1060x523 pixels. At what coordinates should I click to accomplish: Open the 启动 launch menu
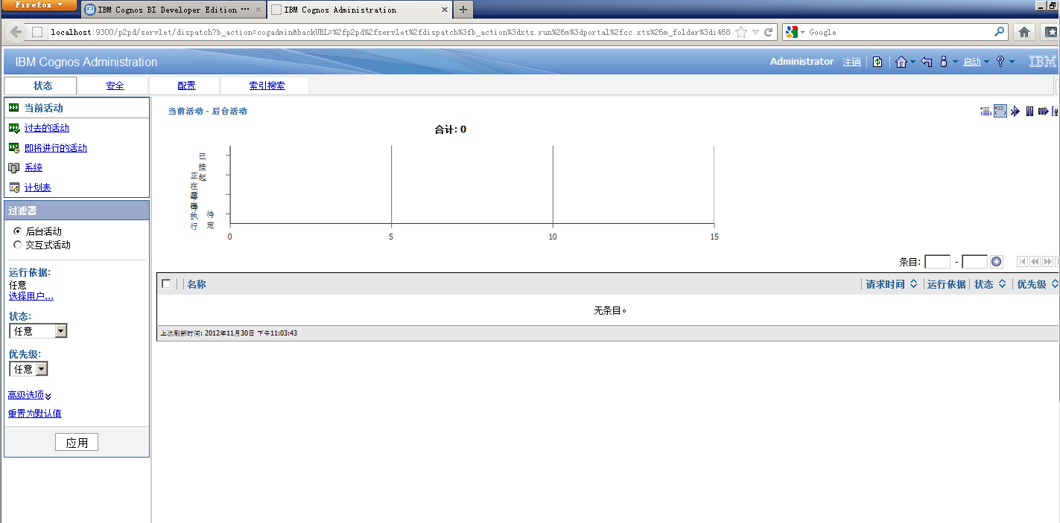point(972,62)
